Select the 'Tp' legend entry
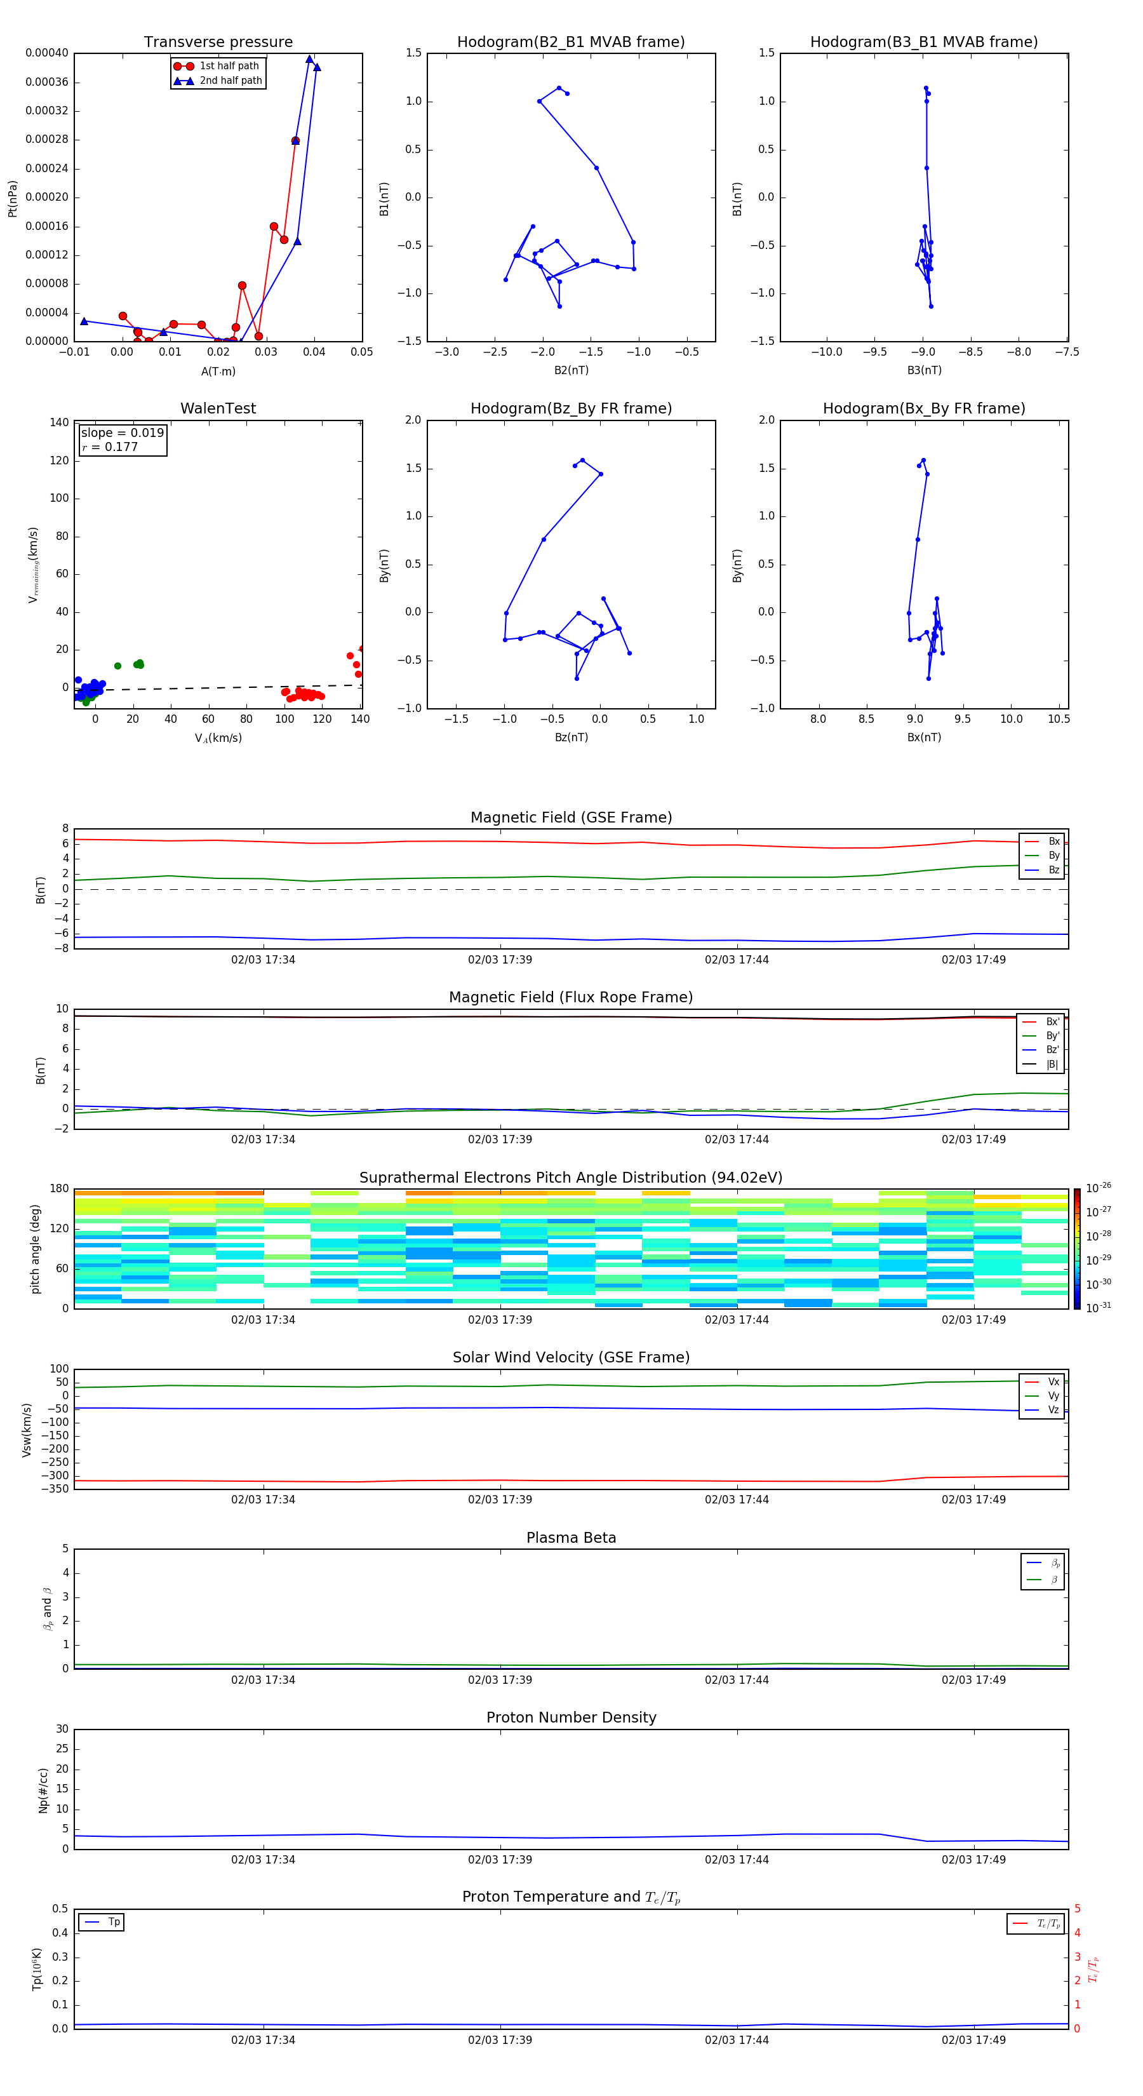This screenshot has height=2096, width=1143. tap(102, 1922)
